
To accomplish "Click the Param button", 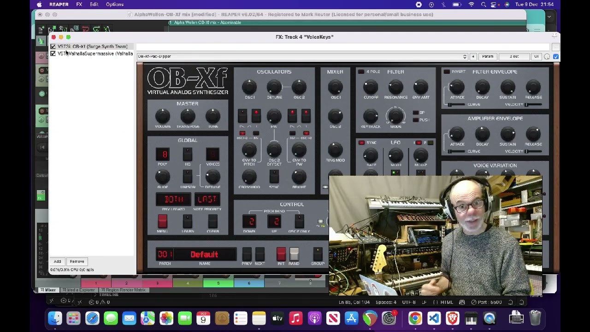I will [488, 56].
